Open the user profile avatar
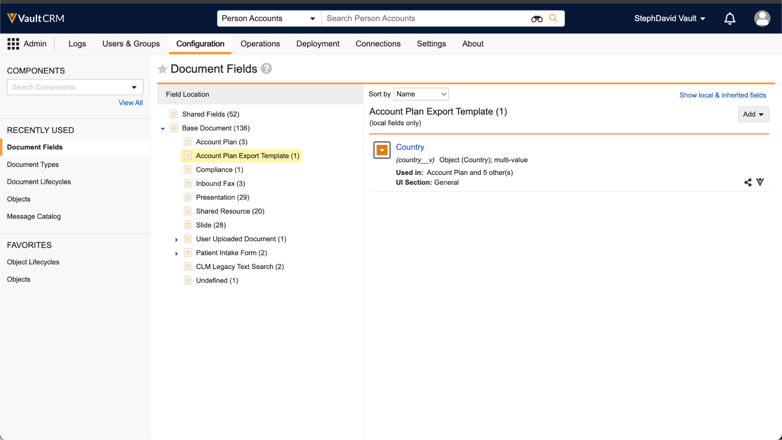This screenshot has width=782, height=440. tap(762, 18)
